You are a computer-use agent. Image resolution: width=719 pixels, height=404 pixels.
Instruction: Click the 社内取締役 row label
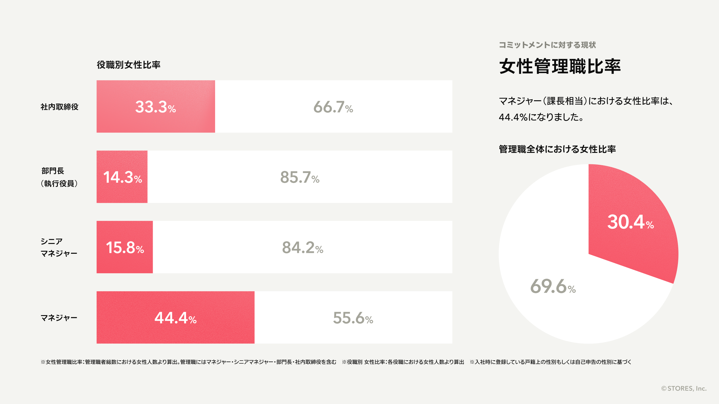pos(59,107)
